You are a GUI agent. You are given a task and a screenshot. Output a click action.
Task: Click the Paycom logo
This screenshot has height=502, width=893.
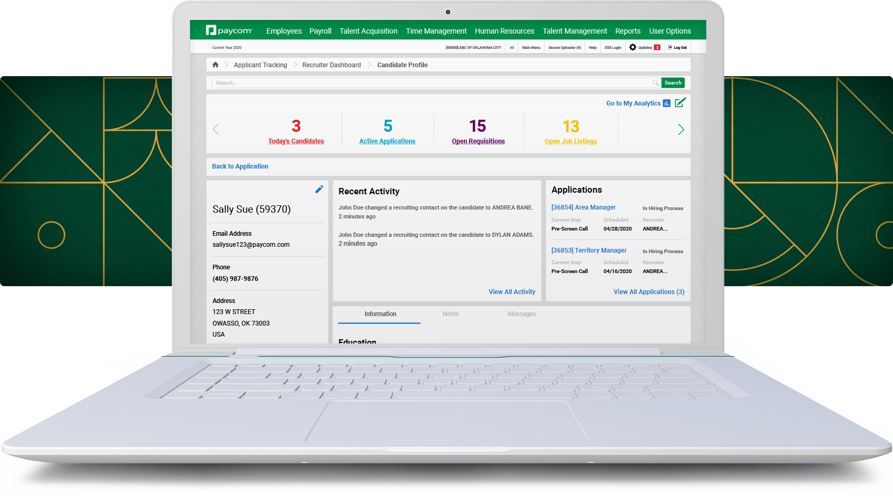point(229,30)
